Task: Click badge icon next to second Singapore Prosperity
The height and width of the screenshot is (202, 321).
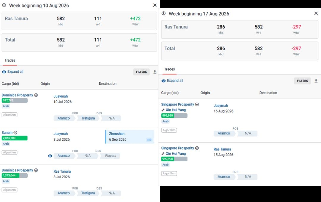Action: 197,148
